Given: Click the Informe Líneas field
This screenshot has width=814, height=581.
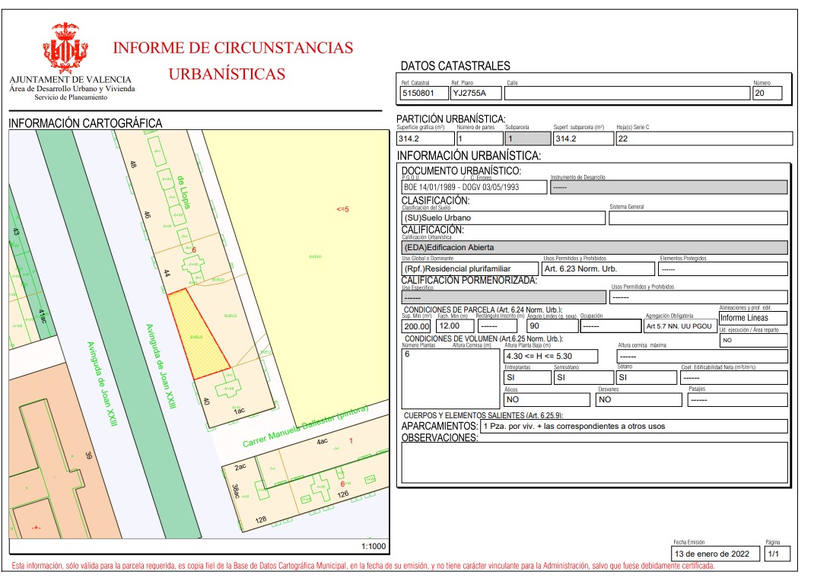Looking at the screenshot, I should (753, 318).
